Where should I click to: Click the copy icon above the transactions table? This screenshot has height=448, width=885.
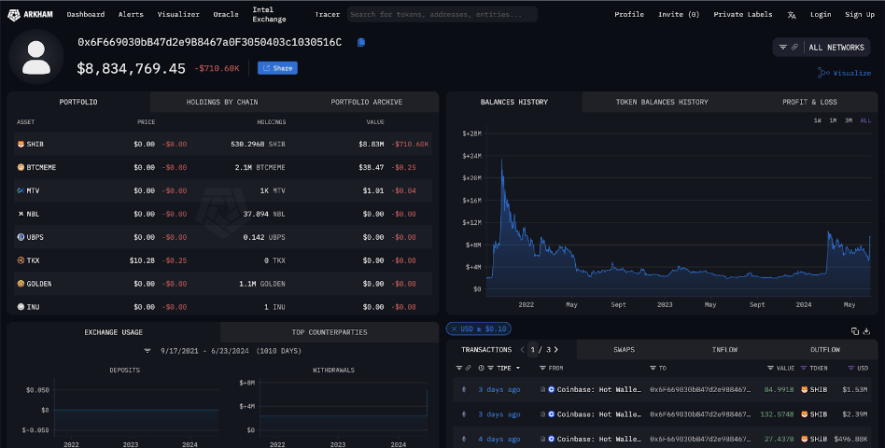tap(855, 331)
